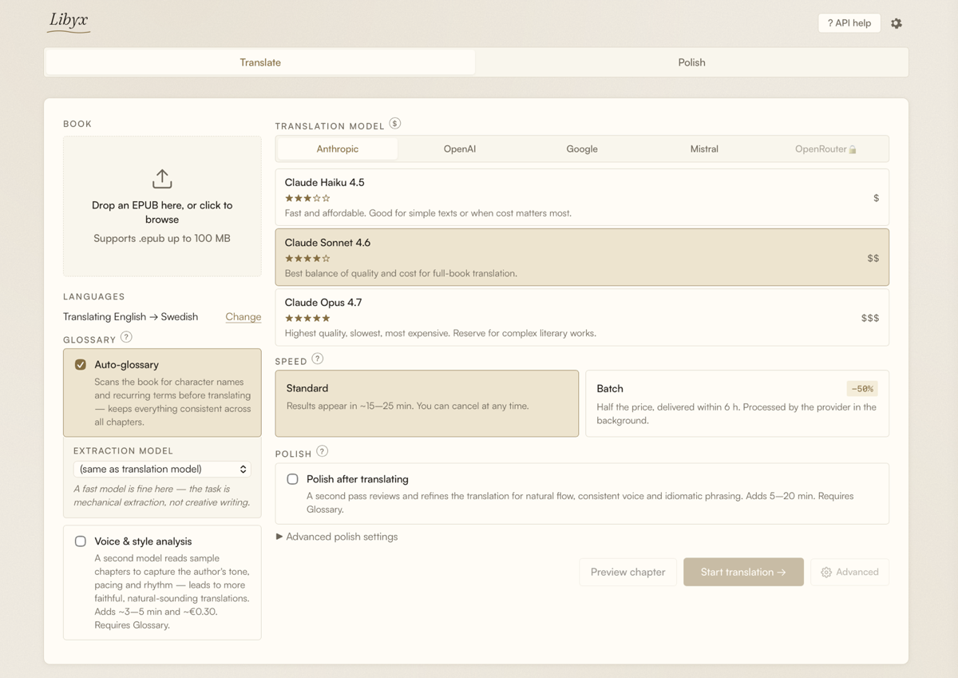Click the EPUB upload arrow icon
958x678 pixels.
(x=162, y=178)
